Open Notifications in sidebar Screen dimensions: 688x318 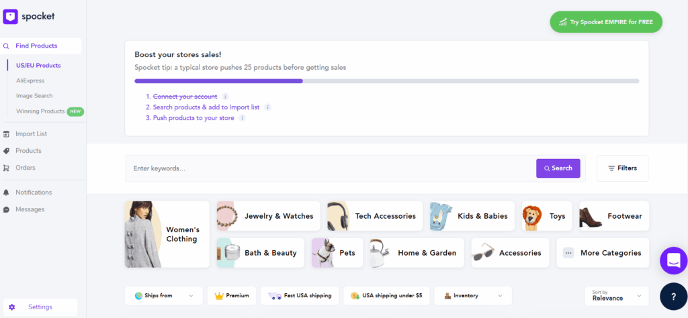click(34, 193)
